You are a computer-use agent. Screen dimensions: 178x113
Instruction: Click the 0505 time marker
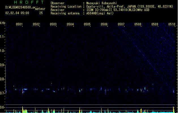(x=87, y=24)
